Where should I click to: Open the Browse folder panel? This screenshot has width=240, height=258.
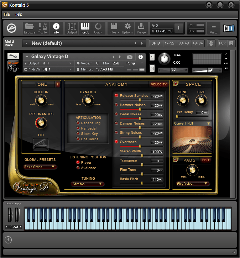tap(30, 28)
